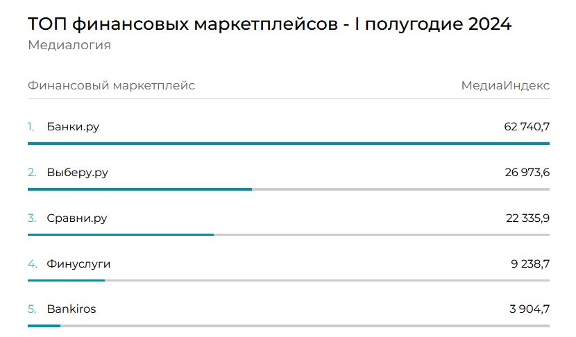Click the MediaIndex value 26 973,6
Screen dimensions: 576x337
[x=527, y=173]
